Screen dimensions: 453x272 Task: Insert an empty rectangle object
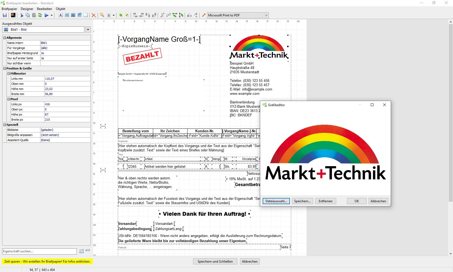tap(85, 15)
